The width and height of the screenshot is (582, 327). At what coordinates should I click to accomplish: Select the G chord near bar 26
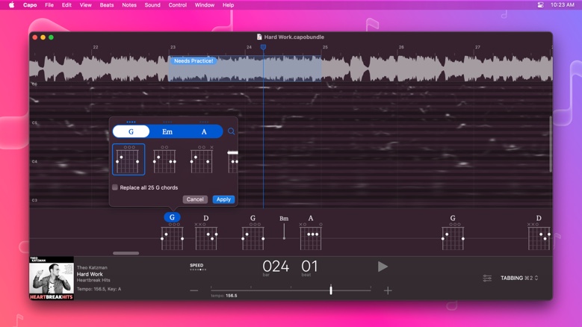click(x=453, y=234)
